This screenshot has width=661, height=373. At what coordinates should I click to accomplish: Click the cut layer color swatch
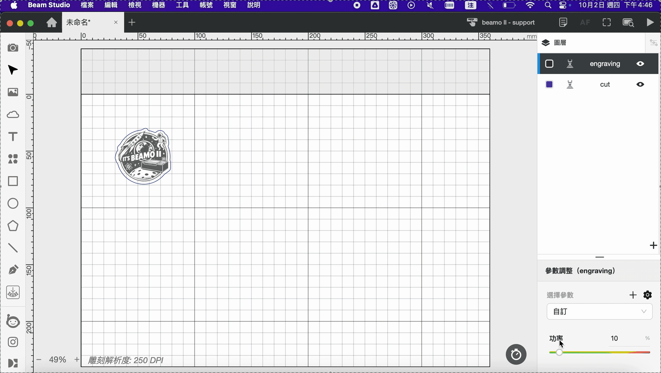coord(549,84)
